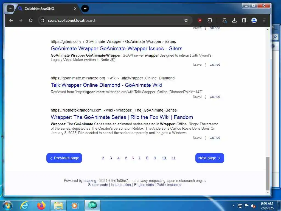Go to results page 5
The width and height of the screenshot is (281, 211).
126,158
